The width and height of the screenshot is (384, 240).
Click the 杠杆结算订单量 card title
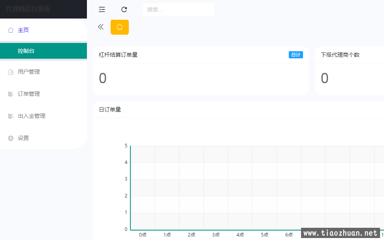coord(118,55)
